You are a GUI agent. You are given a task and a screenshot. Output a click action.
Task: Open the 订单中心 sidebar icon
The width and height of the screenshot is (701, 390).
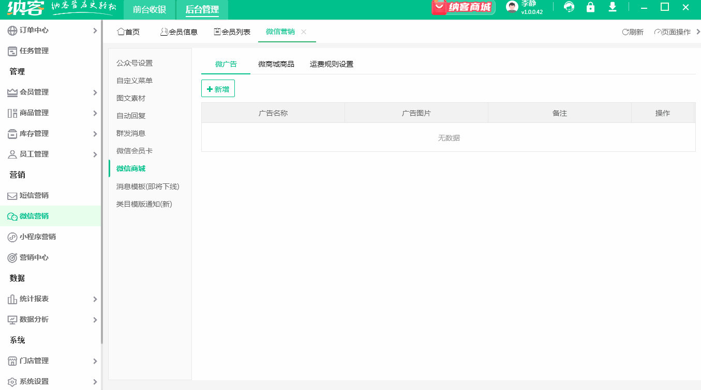11,30
